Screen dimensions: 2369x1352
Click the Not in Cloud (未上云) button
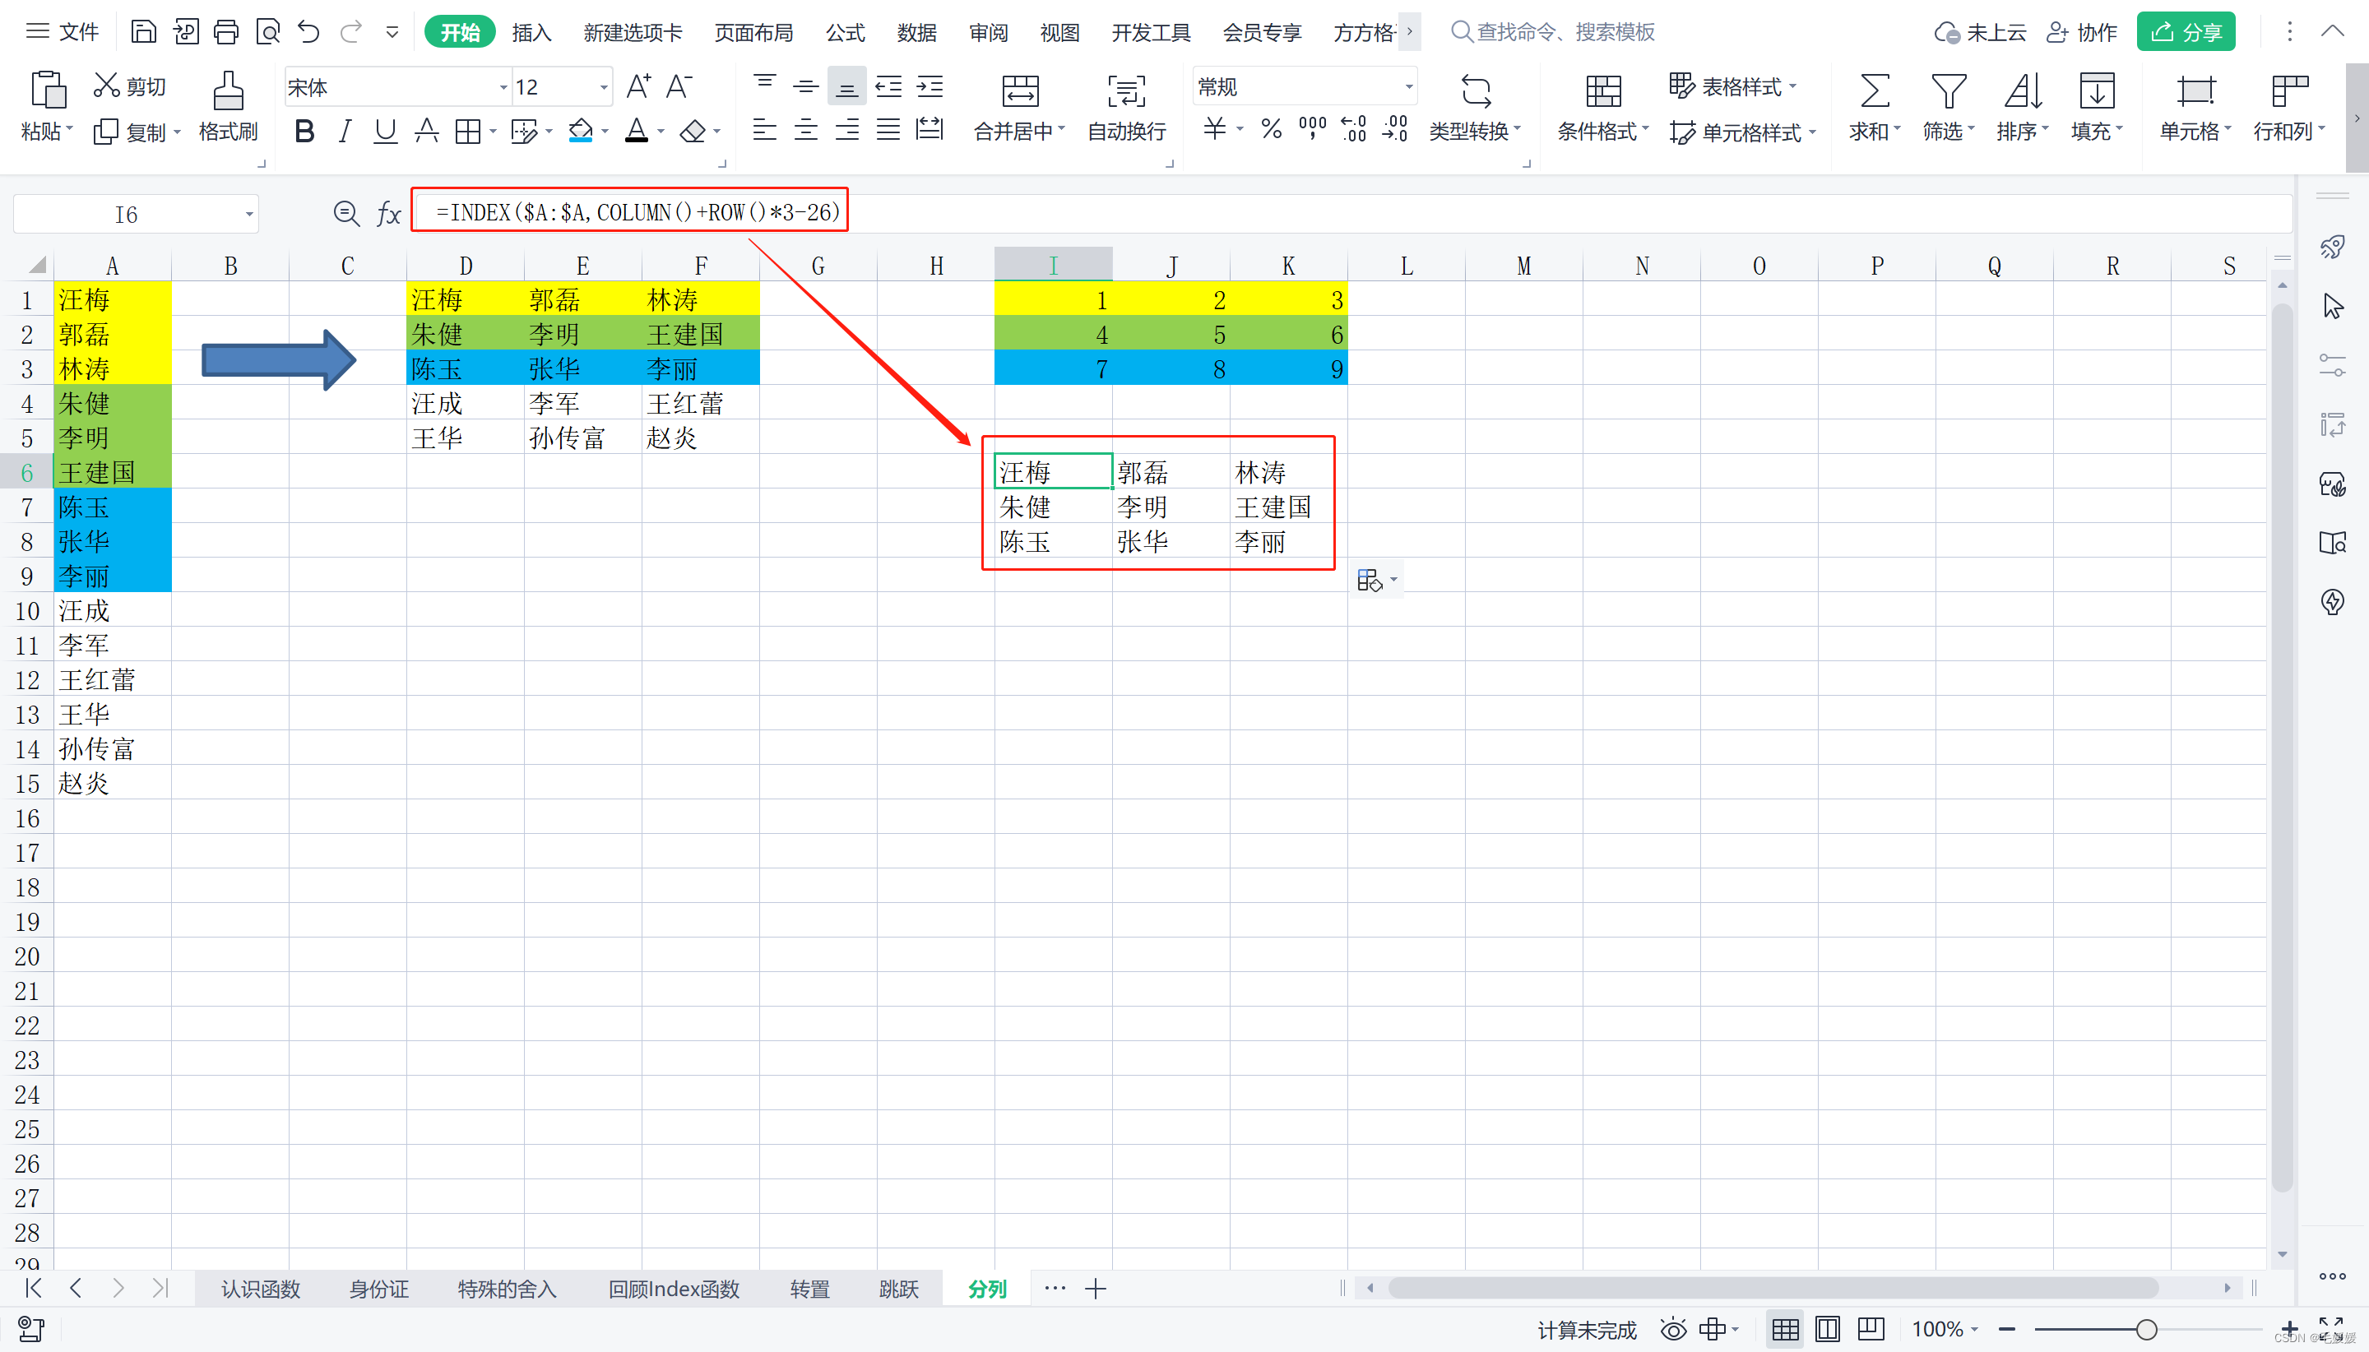pos(1980,33)
